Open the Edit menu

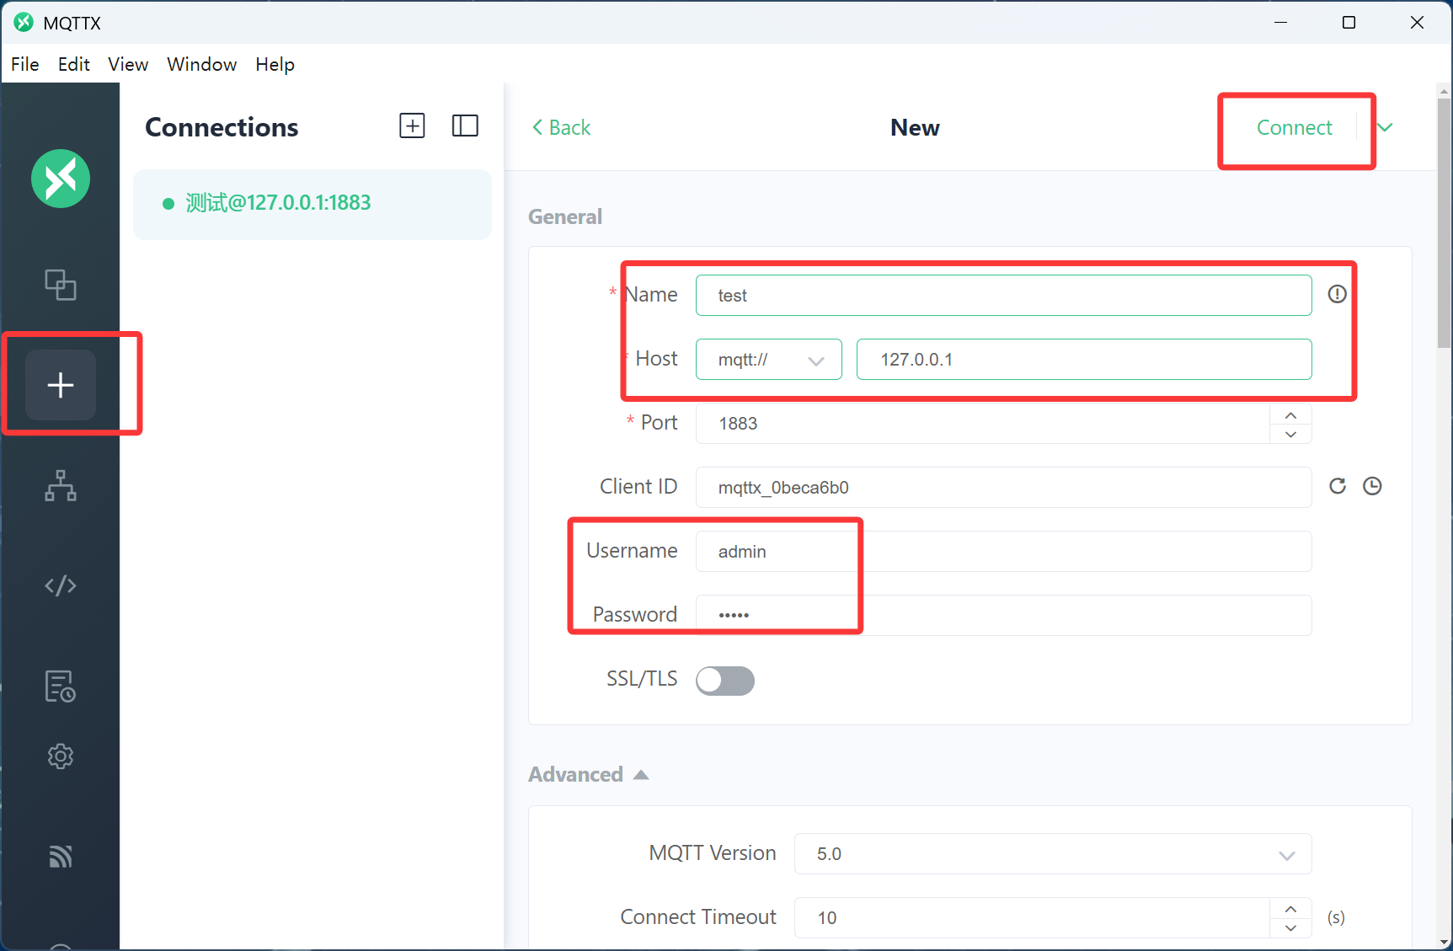pyautogui.click(x=74, y=64)
